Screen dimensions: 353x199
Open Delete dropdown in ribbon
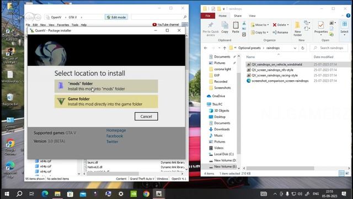tap(281, 25)
